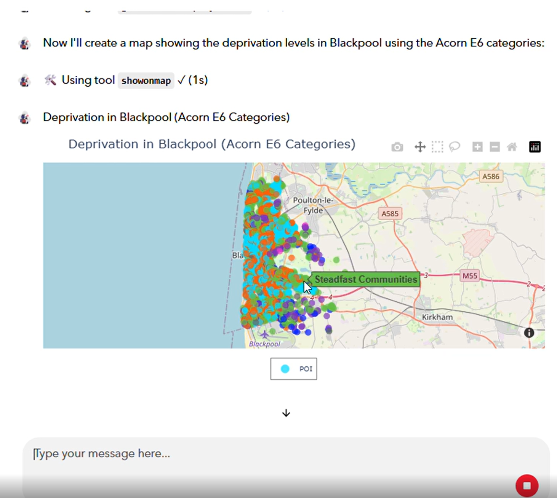Activate the pan tool on the map
Image resolution: width=557 pixels, height=498 pixels.
[x=419, y=146]
